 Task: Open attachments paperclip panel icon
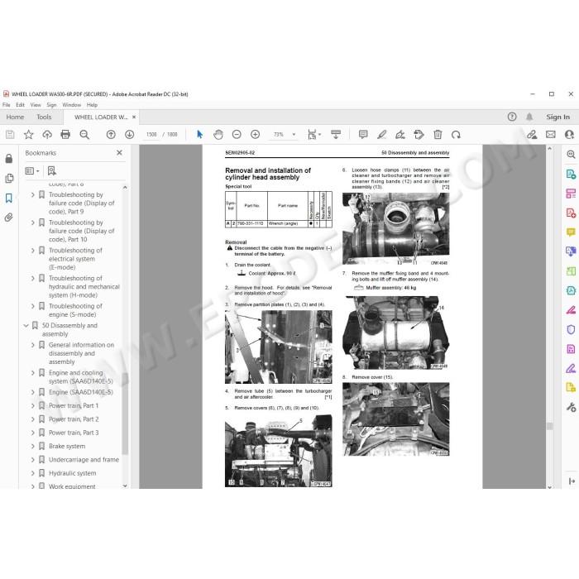pyautogui.click(x=9, y=218)
